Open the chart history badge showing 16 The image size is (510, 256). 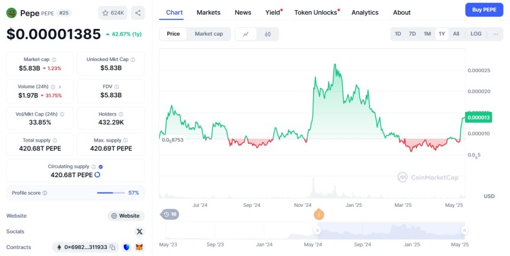tap(170, 215)
